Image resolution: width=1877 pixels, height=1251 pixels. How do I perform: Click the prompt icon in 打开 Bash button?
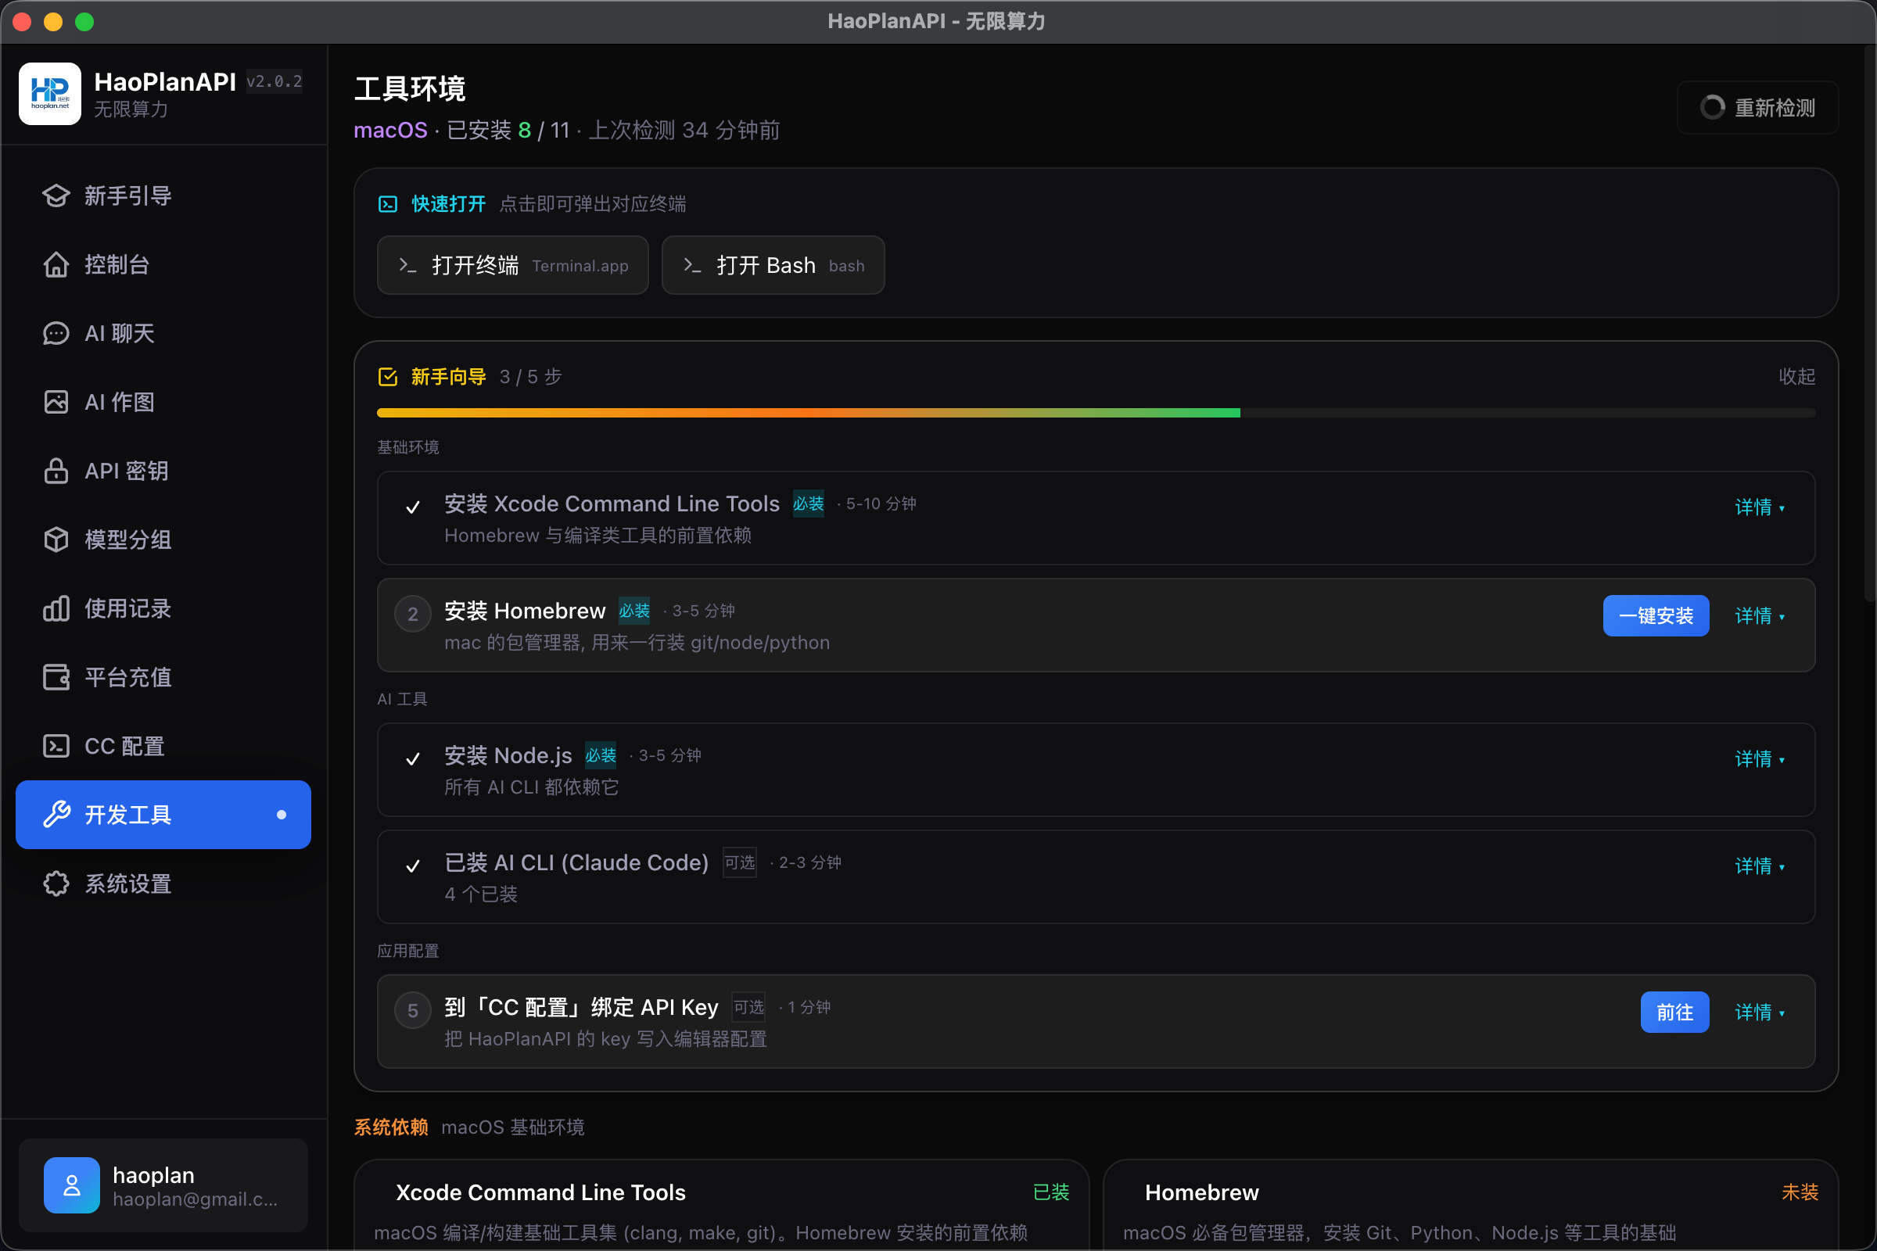tap(693, 266)
